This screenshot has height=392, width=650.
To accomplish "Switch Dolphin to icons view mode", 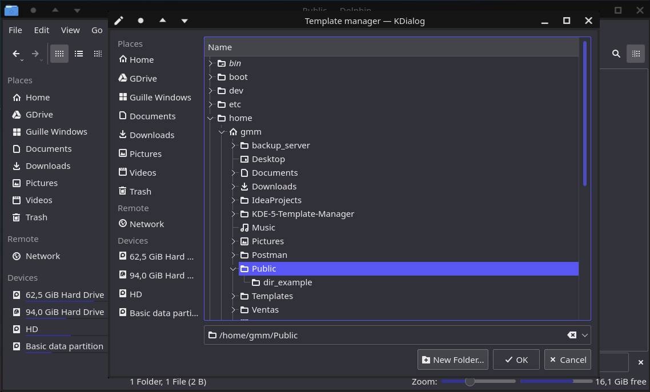I will pos(59,54).
